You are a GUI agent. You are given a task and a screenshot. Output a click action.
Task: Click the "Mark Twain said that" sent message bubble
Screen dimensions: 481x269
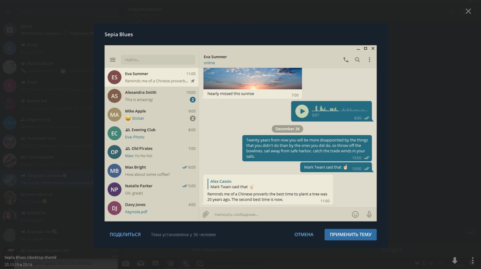point(336,167)
